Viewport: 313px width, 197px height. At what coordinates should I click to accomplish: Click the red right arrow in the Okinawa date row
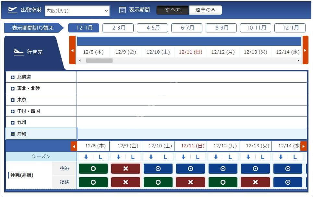click(303, 146)
